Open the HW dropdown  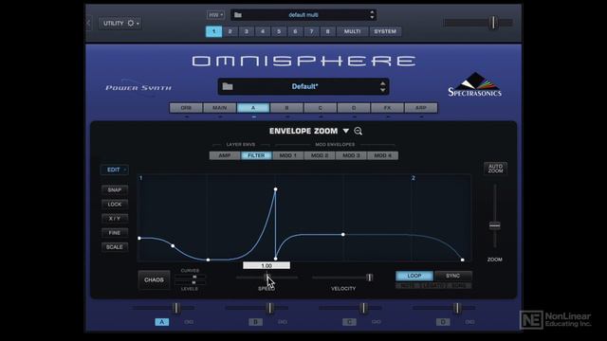[215, 15]
